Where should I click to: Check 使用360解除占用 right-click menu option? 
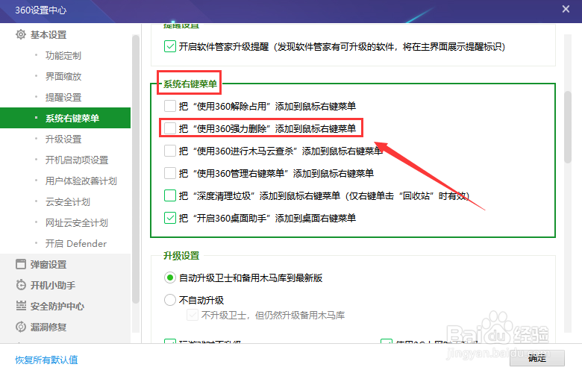170,106
